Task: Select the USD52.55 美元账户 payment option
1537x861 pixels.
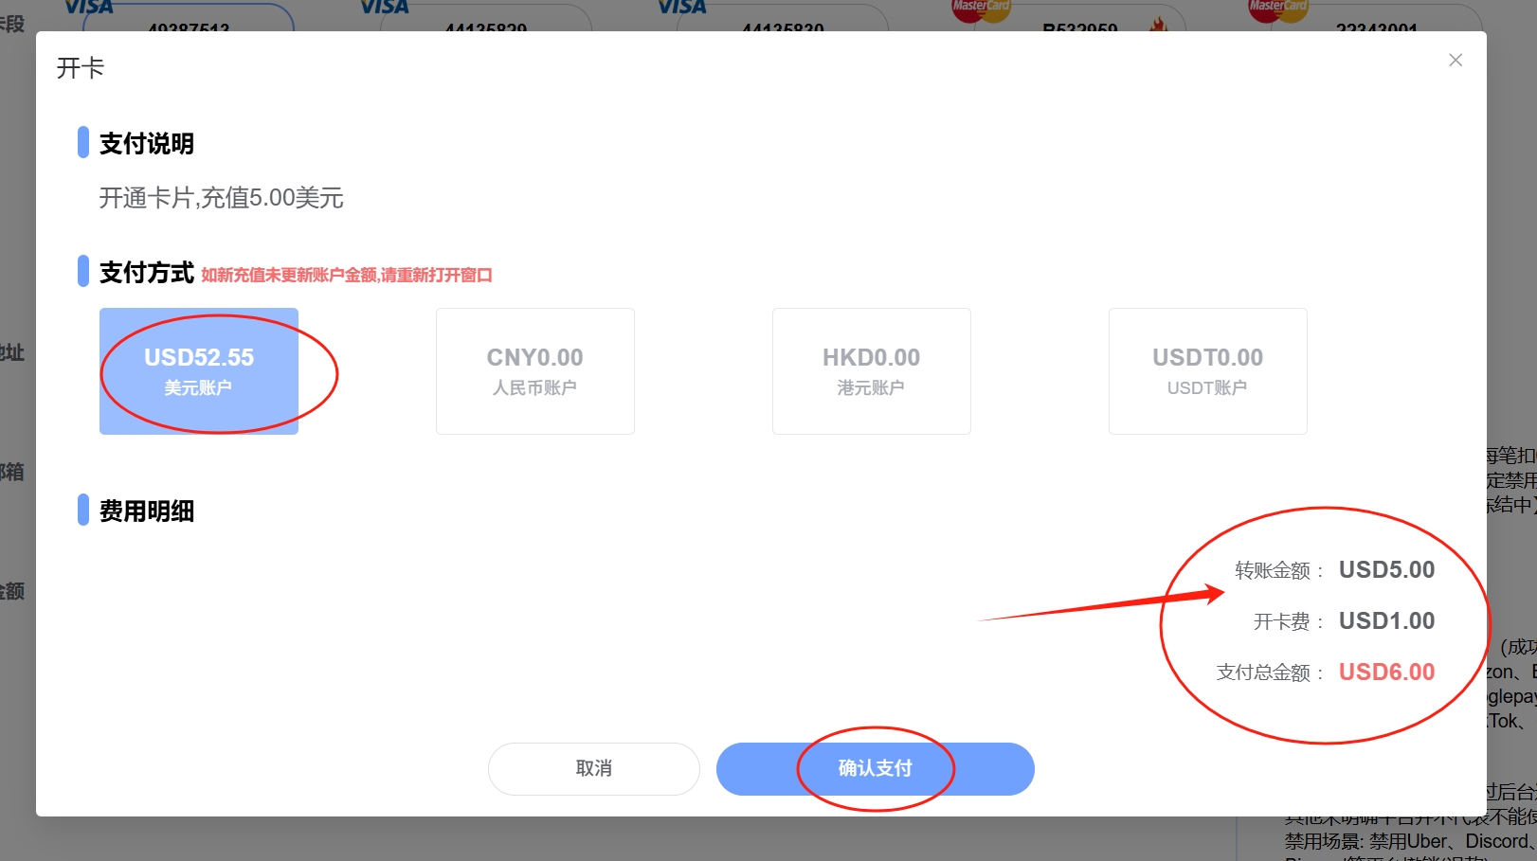Action: tap(199, 370)
